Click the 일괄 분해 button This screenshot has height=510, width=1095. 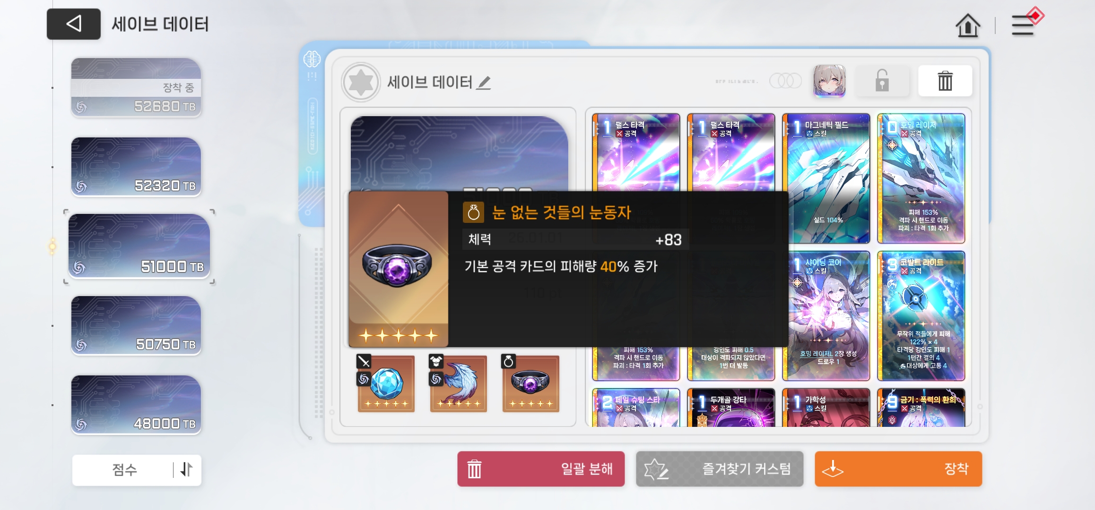tap(541, 469)
